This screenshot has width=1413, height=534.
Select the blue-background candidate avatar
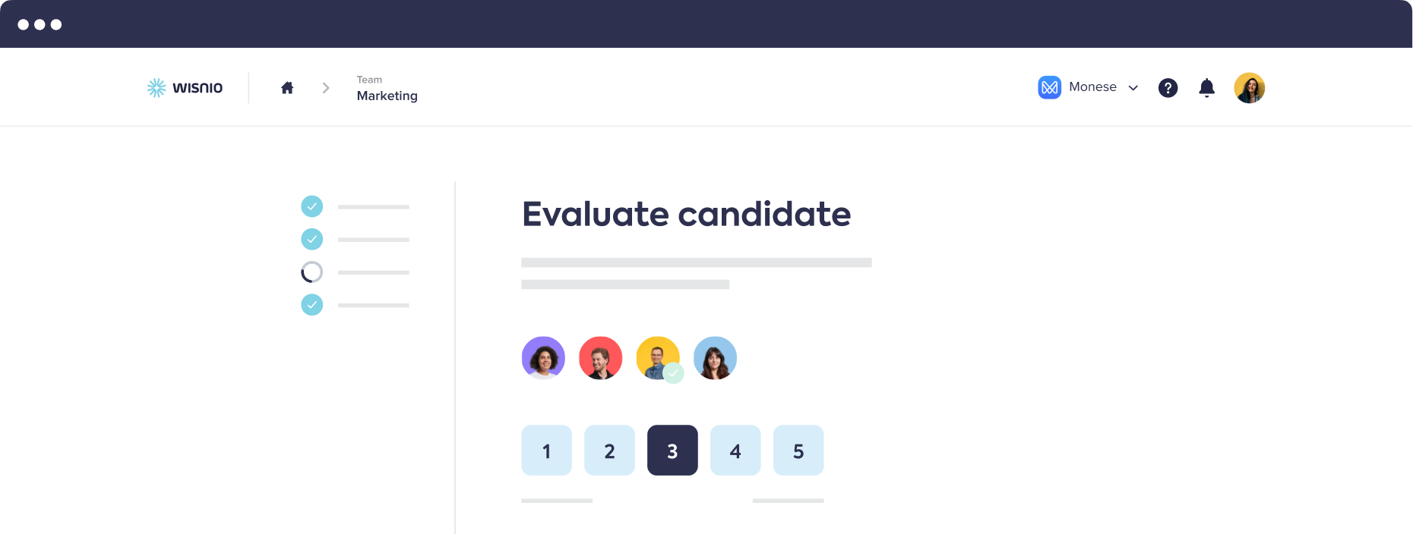715,358
